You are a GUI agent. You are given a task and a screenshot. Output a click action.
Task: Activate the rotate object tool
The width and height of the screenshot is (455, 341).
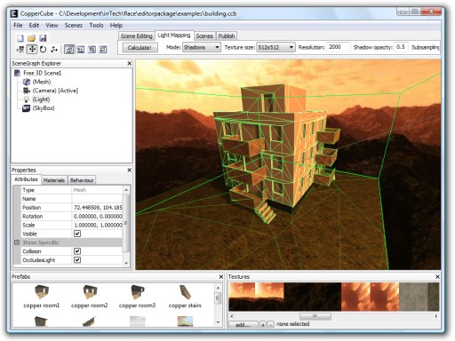[x=44, y=49]
